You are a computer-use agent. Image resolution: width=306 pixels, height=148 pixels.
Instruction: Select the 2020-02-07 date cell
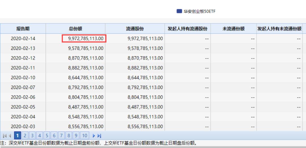(23, 87)
